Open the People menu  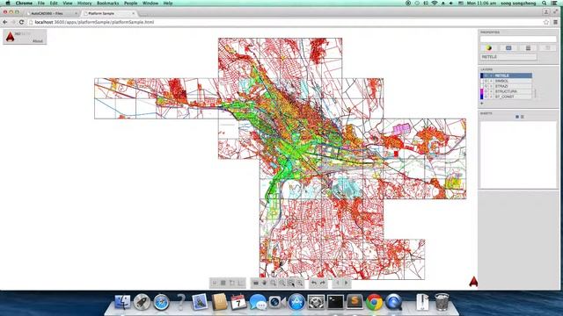(x=130, y=3)
